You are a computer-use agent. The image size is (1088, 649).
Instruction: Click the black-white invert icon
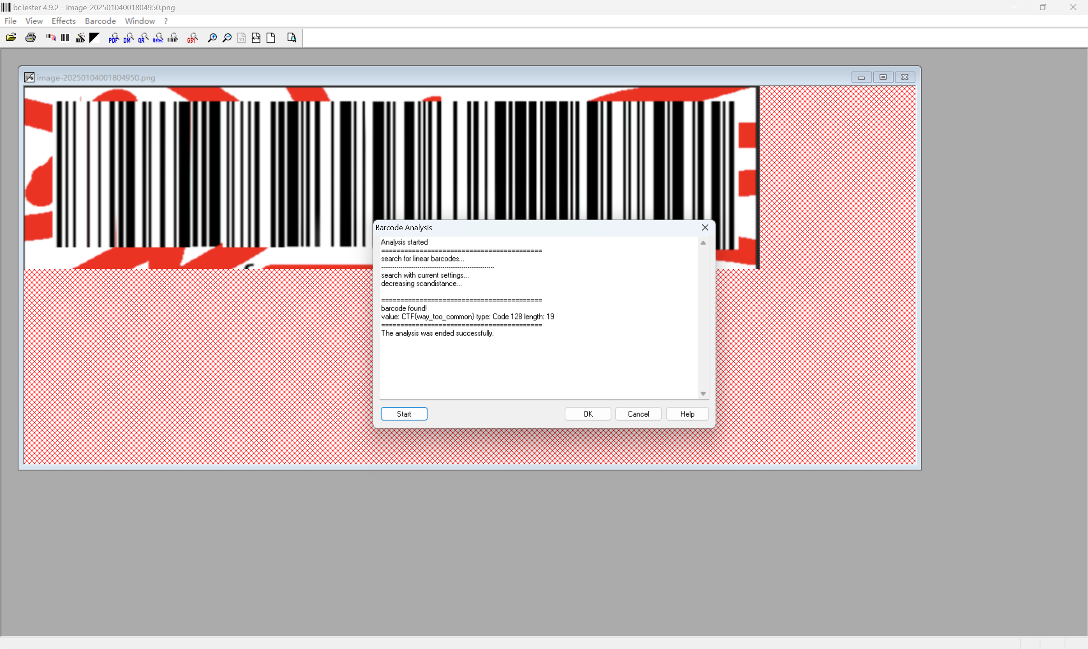[x=94, y=38]
